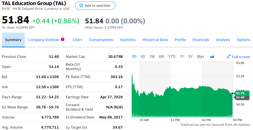The height and width of the screenshot is (130, 253).
Task: Open the Summary tab
Action: [x=13, y=40]
